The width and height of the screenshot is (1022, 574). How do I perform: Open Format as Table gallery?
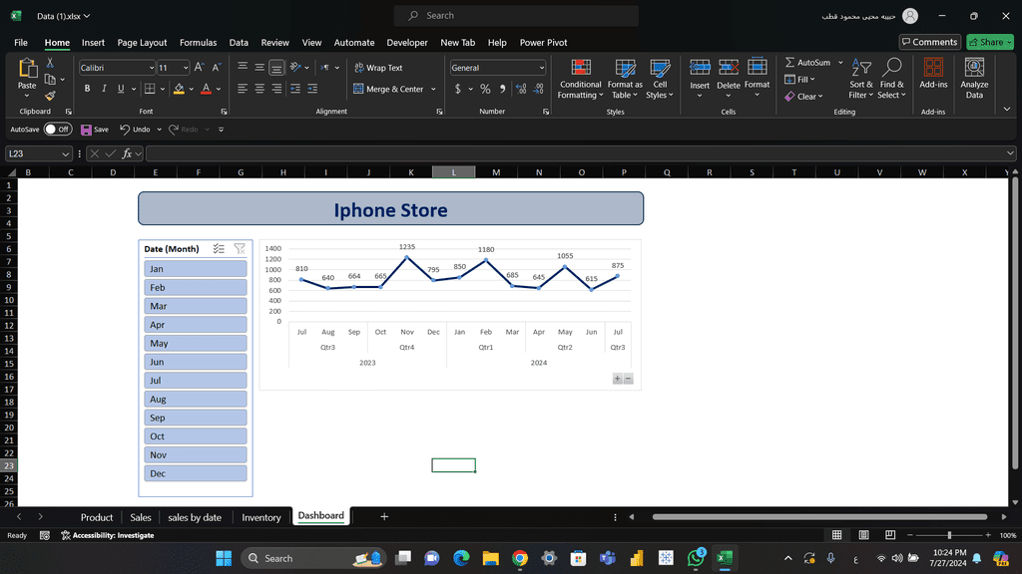tap(625, 79)
